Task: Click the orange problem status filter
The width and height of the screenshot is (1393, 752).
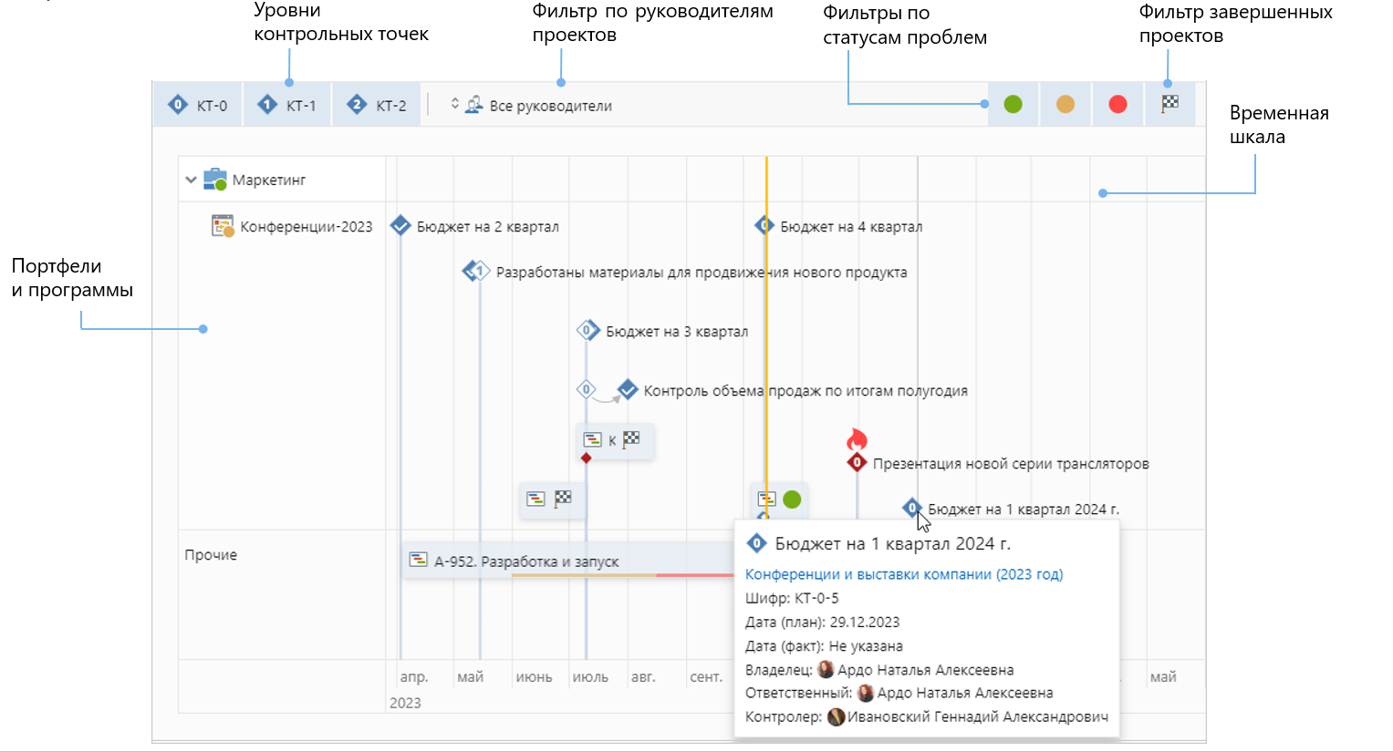Action: point(1065,105)
